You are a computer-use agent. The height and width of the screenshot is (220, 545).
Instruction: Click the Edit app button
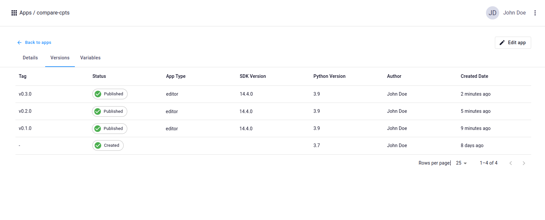tap(513, 43)
